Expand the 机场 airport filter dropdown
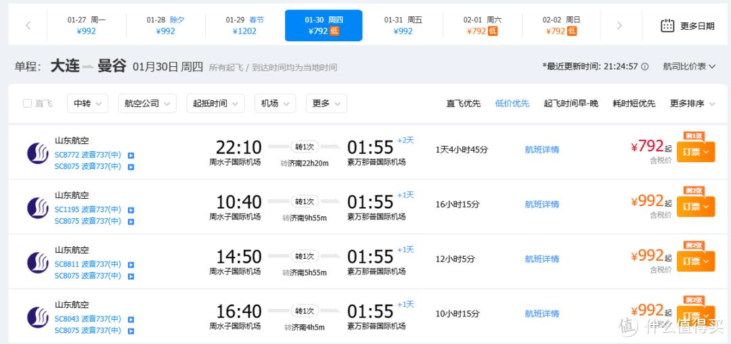The height and width of the screenshot is (344, 731). 275,103
